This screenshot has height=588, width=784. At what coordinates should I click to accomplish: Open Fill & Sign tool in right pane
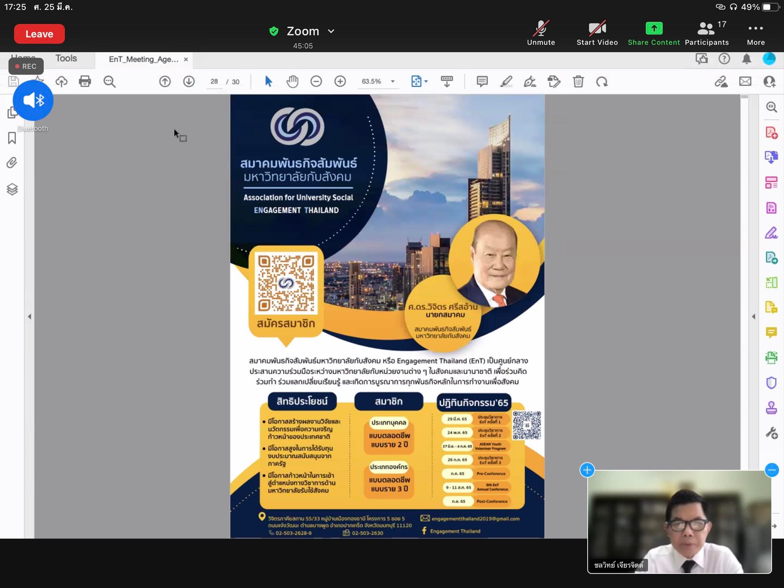point(771,232)
